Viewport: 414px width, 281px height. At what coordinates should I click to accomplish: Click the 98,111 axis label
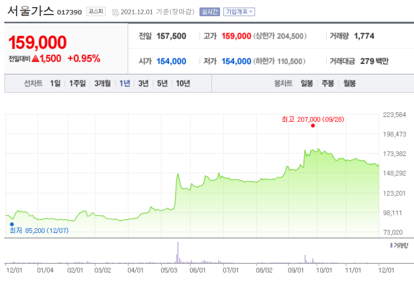[x=392, y=213]
